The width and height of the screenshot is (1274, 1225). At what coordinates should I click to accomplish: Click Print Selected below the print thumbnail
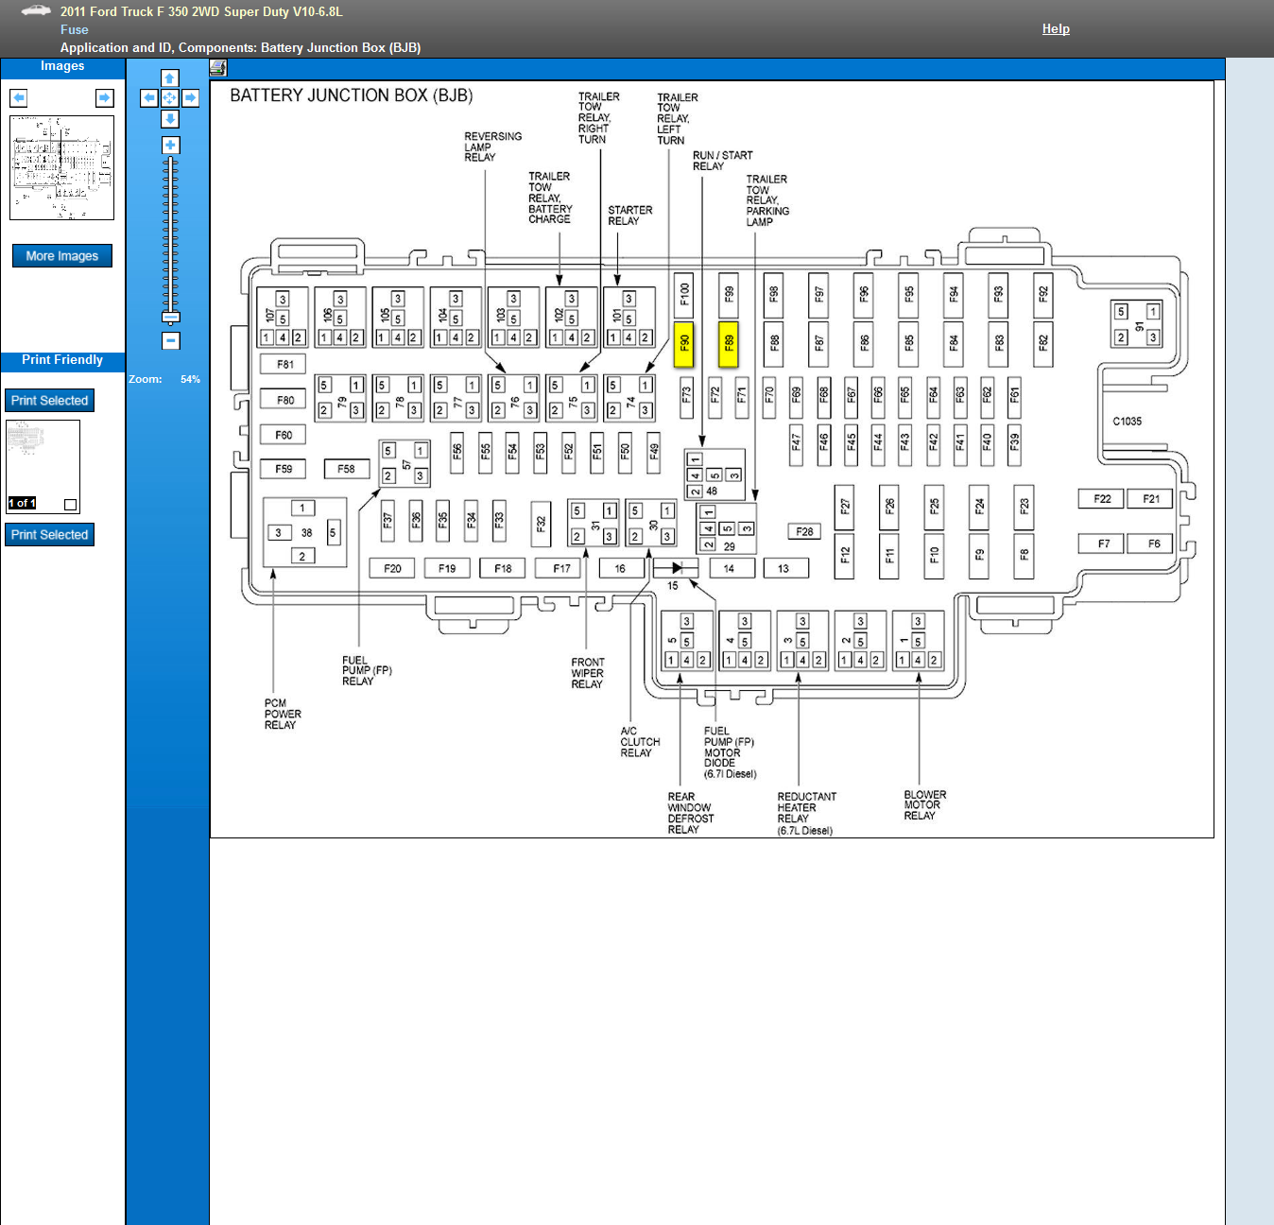pyautogui.click(x=49, y=535)
